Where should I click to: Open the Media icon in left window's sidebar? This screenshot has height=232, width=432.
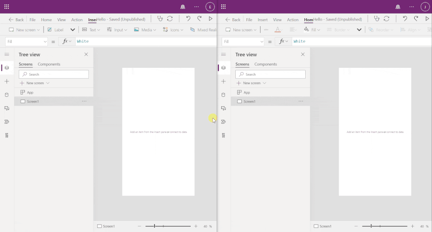point(7,109)
